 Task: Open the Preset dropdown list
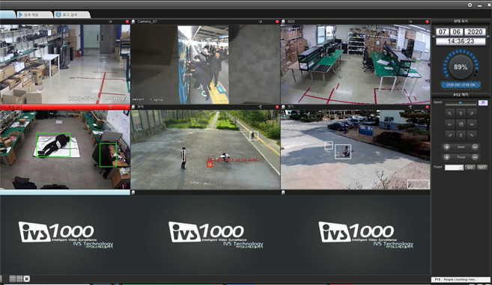tap(454, 168)
